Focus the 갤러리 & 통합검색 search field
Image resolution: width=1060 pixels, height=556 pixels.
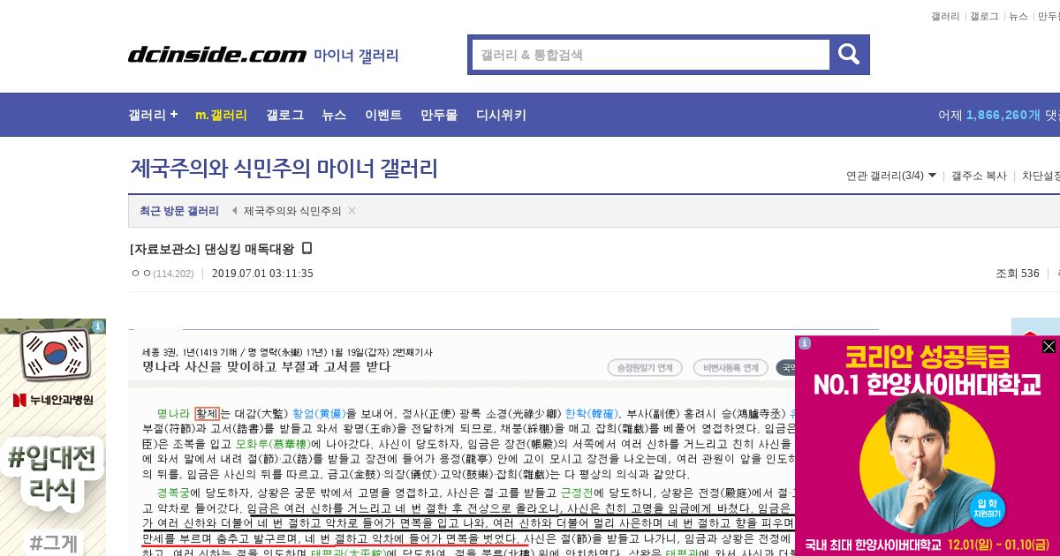click(651, 55)
